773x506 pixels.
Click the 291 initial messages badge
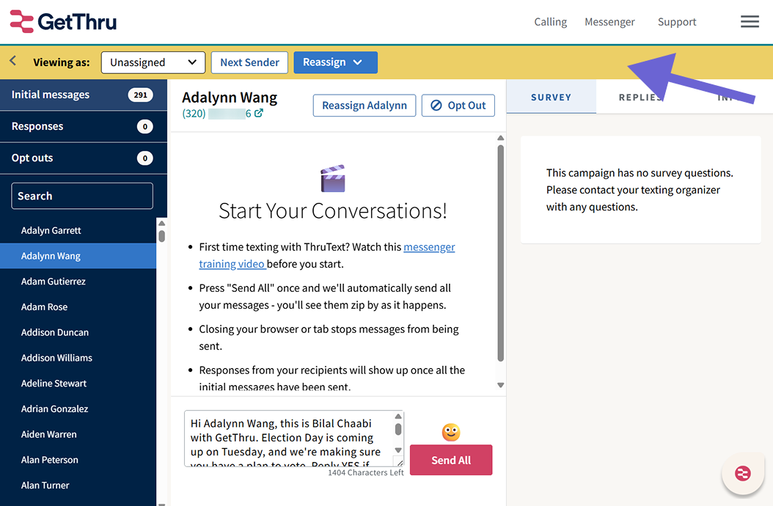pyautogui.click(x=141, y=95)
